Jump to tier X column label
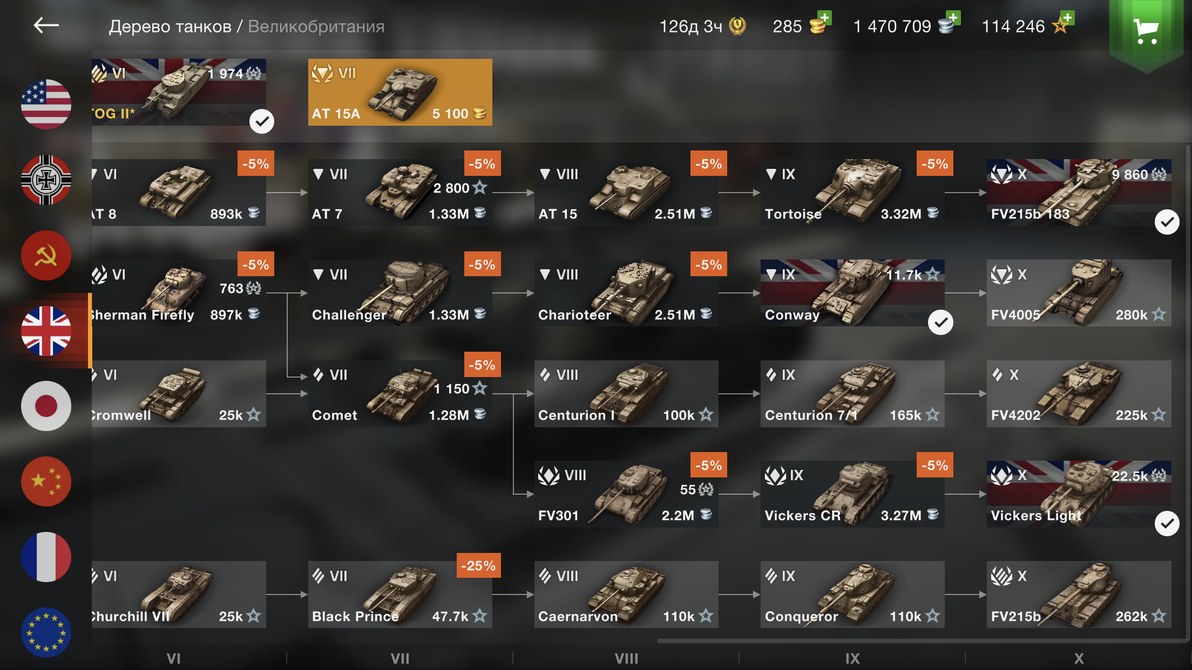Image resolution: width=1192 pixels, height=670 pixels. click(1079, 658)
